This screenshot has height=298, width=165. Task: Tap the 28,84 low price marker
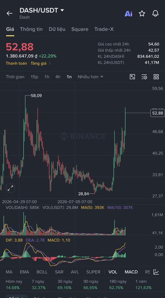(83, 194)
